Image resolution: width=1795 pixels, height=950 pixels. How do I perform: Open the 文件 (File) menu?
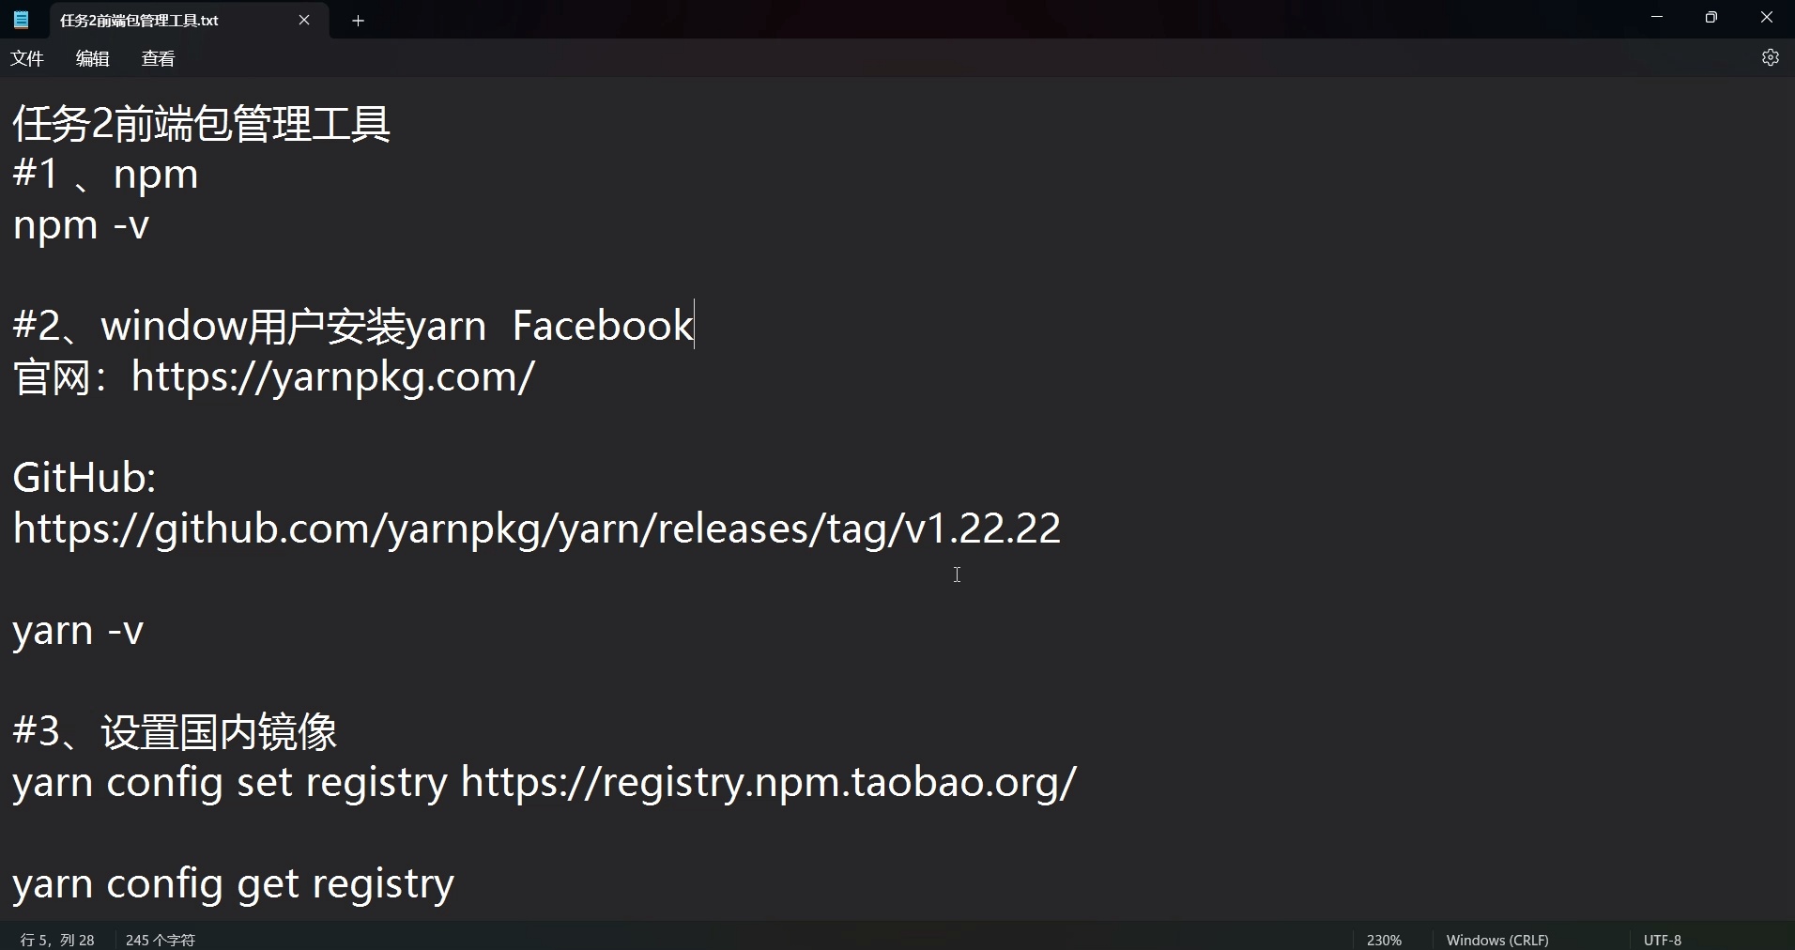click(26, 57)
